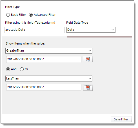Click the 'Filter Type' heading text
This screenshot has width=138, height=128.
(12, 7)
